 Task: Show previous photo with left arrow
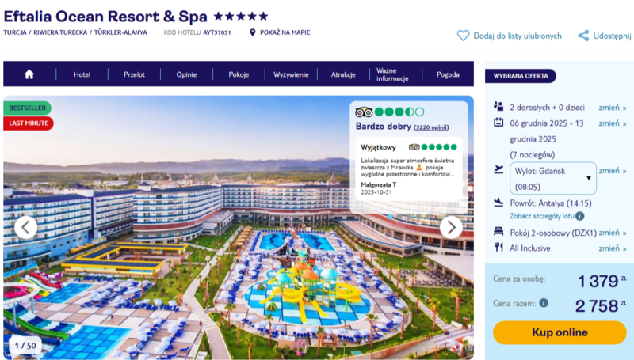[x=26, y=227]
